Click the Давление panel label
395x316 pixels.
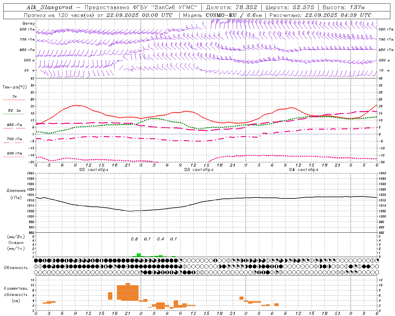coord(16,191)
